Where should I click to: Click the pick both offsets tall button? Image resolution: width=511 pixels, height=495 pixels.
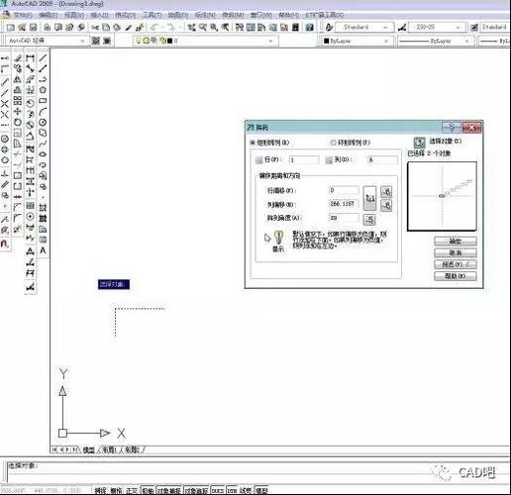369,198
